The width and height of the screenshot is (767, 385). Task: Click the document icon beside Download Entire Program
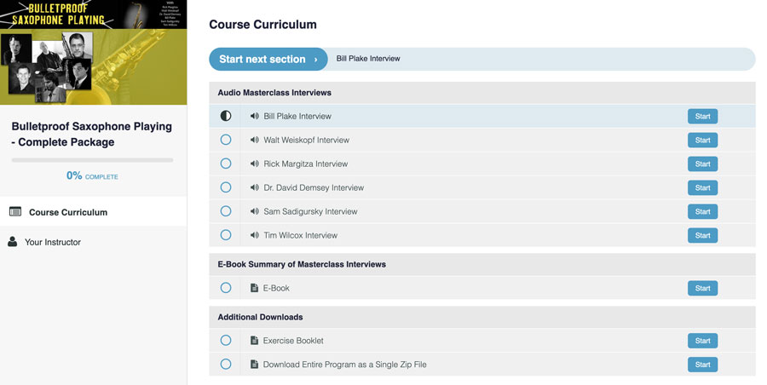(x=254, y=365)
